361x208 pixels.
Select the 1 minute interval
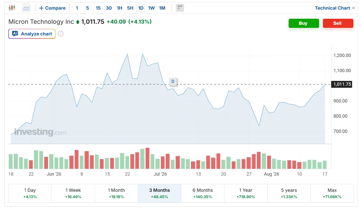(x=77, y=8)
